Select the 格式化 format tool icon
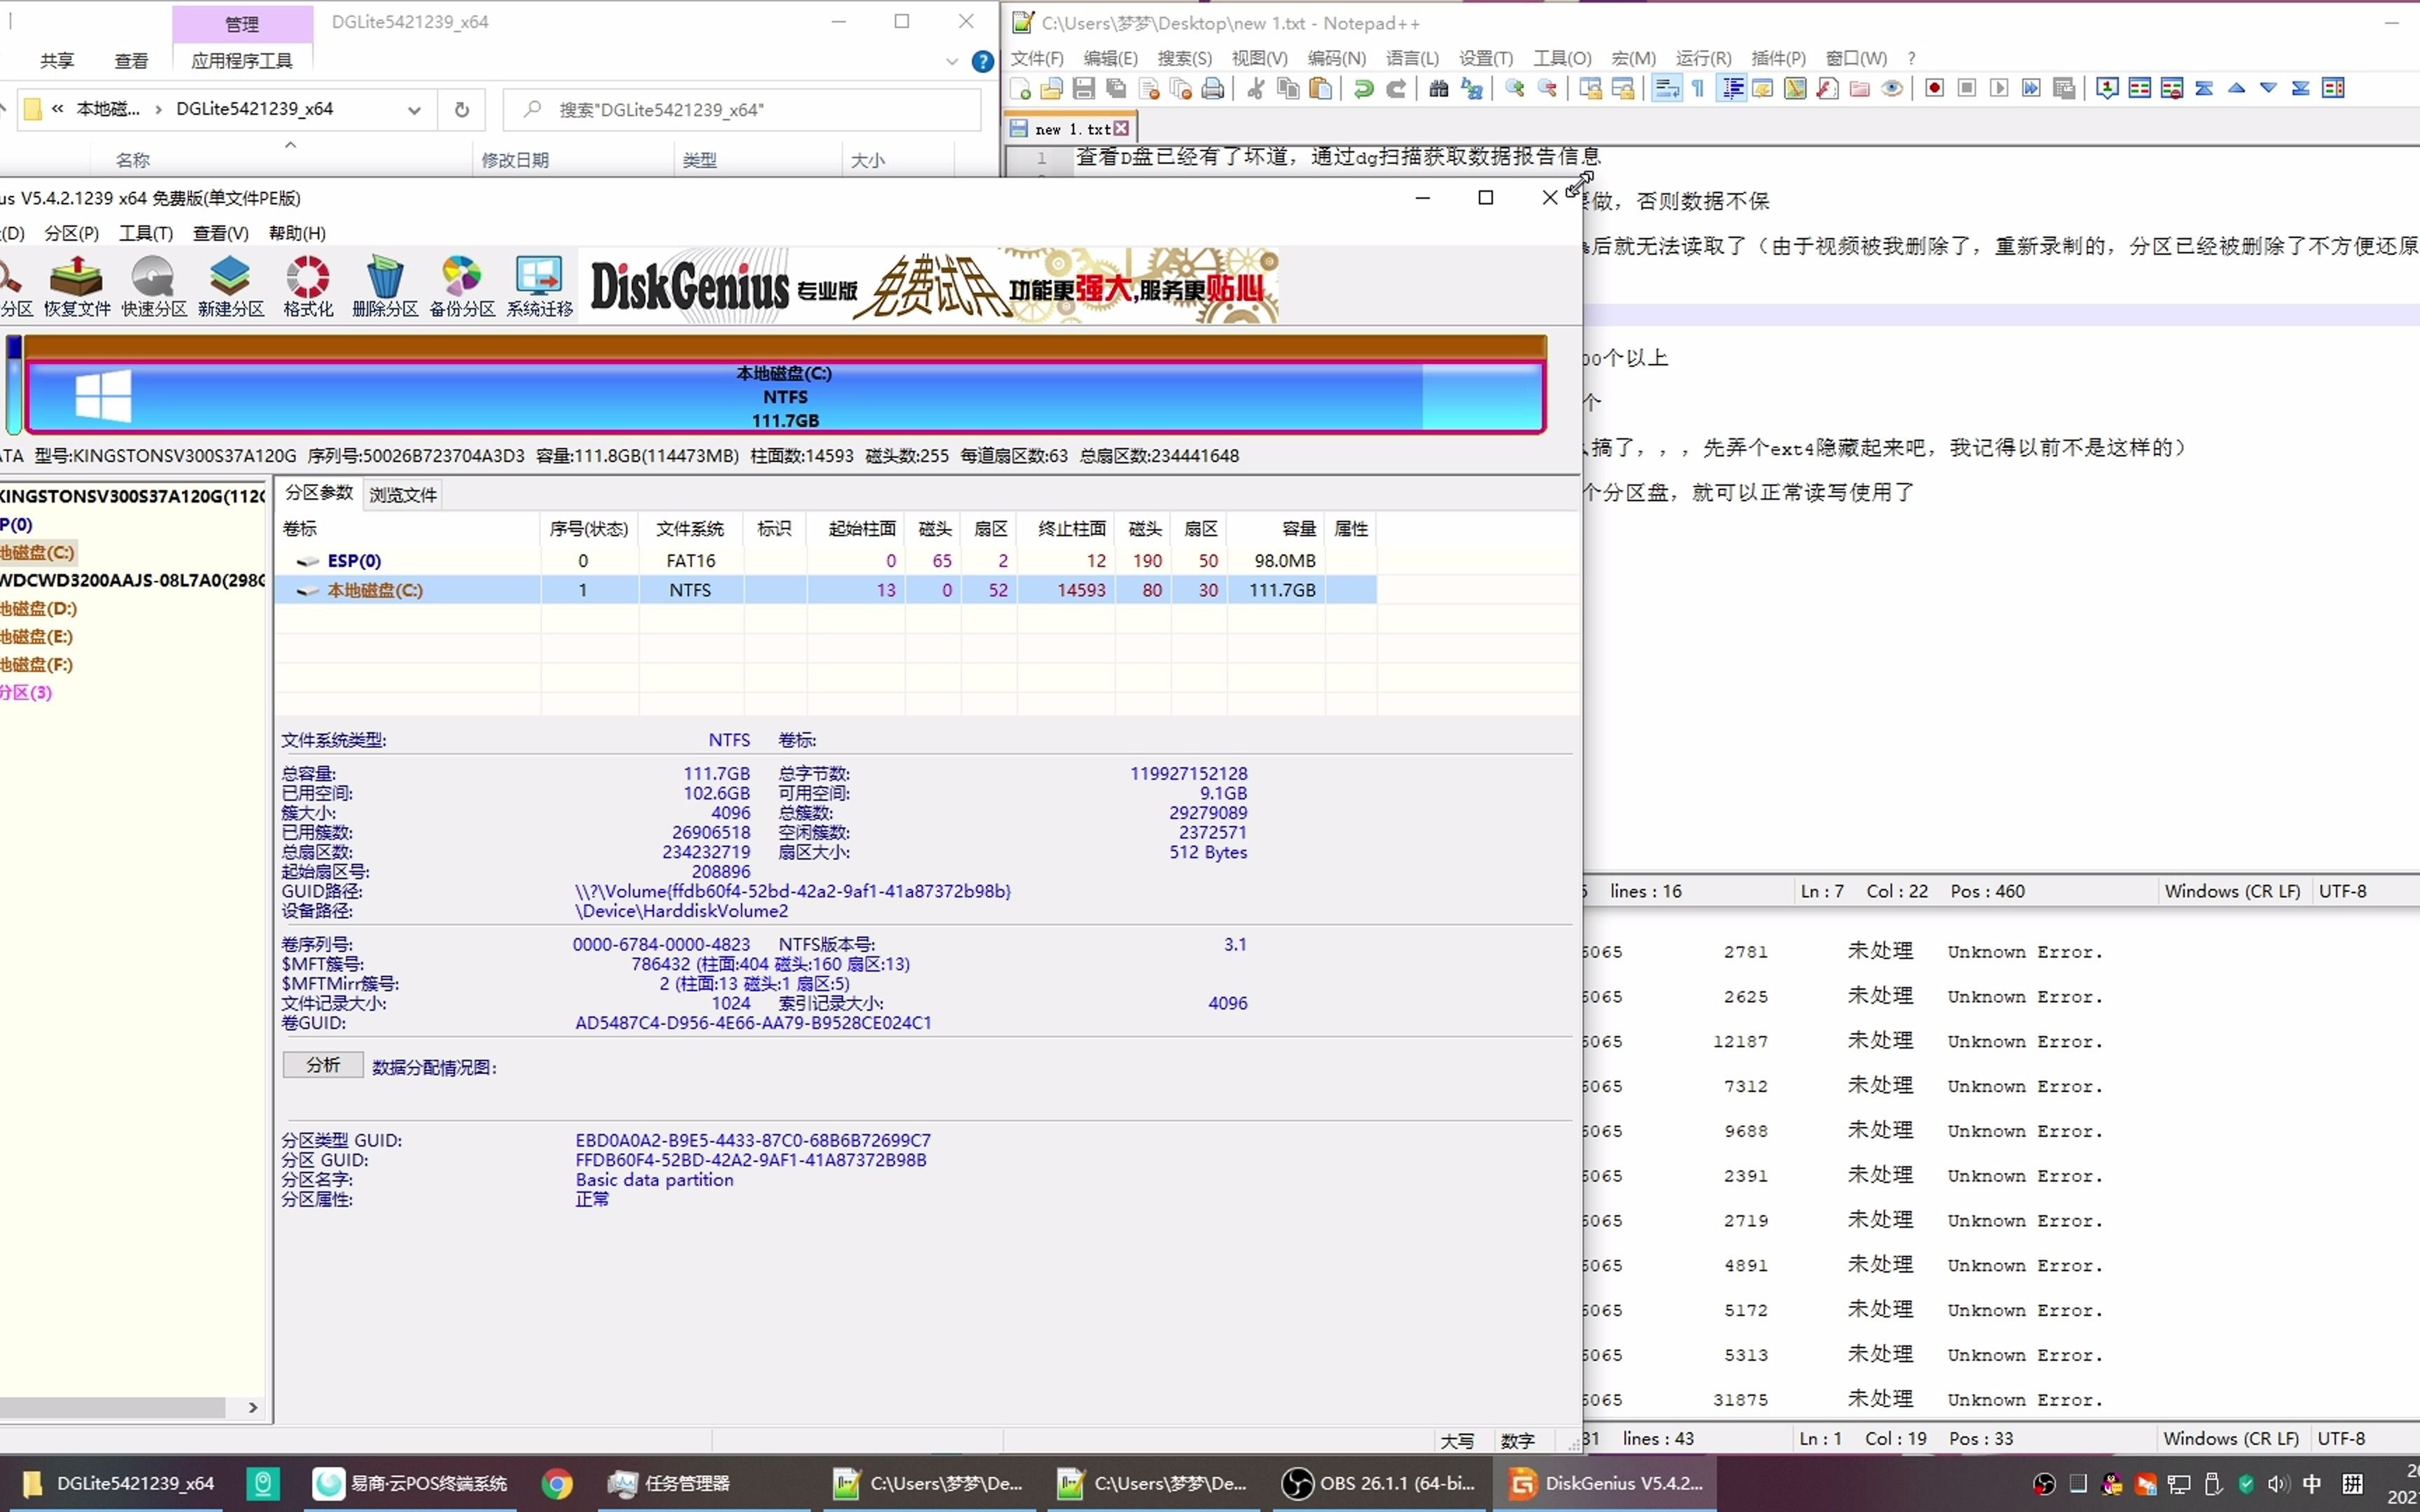 coord(308,286)
